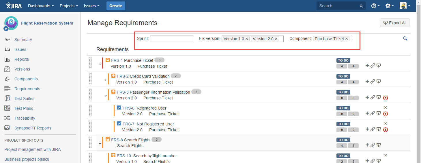The height and width of the screenshot is (163, 421).
Task: Collapse the FRS-1 Purchase Ticket requirement
Action: click(100, 64)
